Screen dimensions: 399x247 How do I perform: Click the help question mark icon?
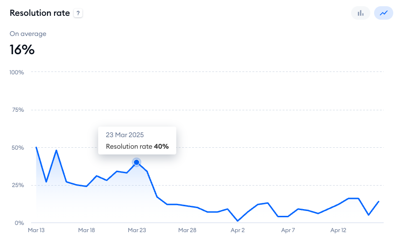click(78, 13)
